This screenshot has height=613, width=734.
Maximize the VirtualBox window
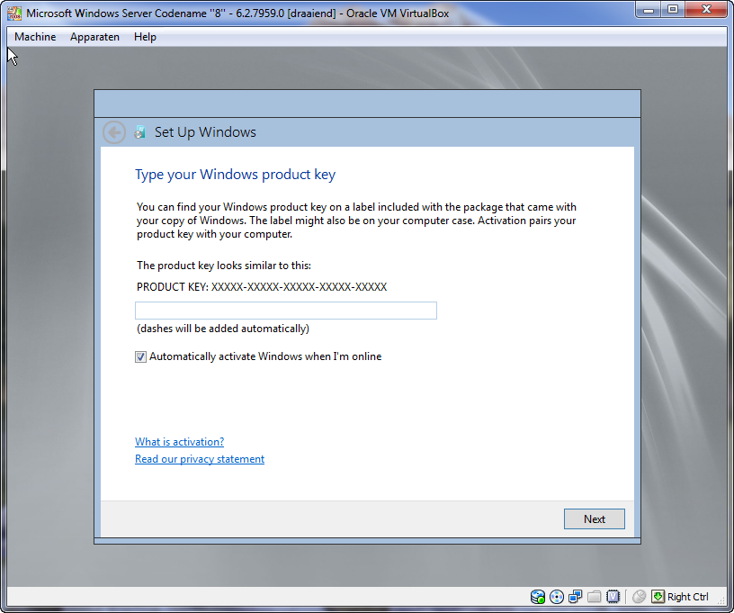point(673,9)
